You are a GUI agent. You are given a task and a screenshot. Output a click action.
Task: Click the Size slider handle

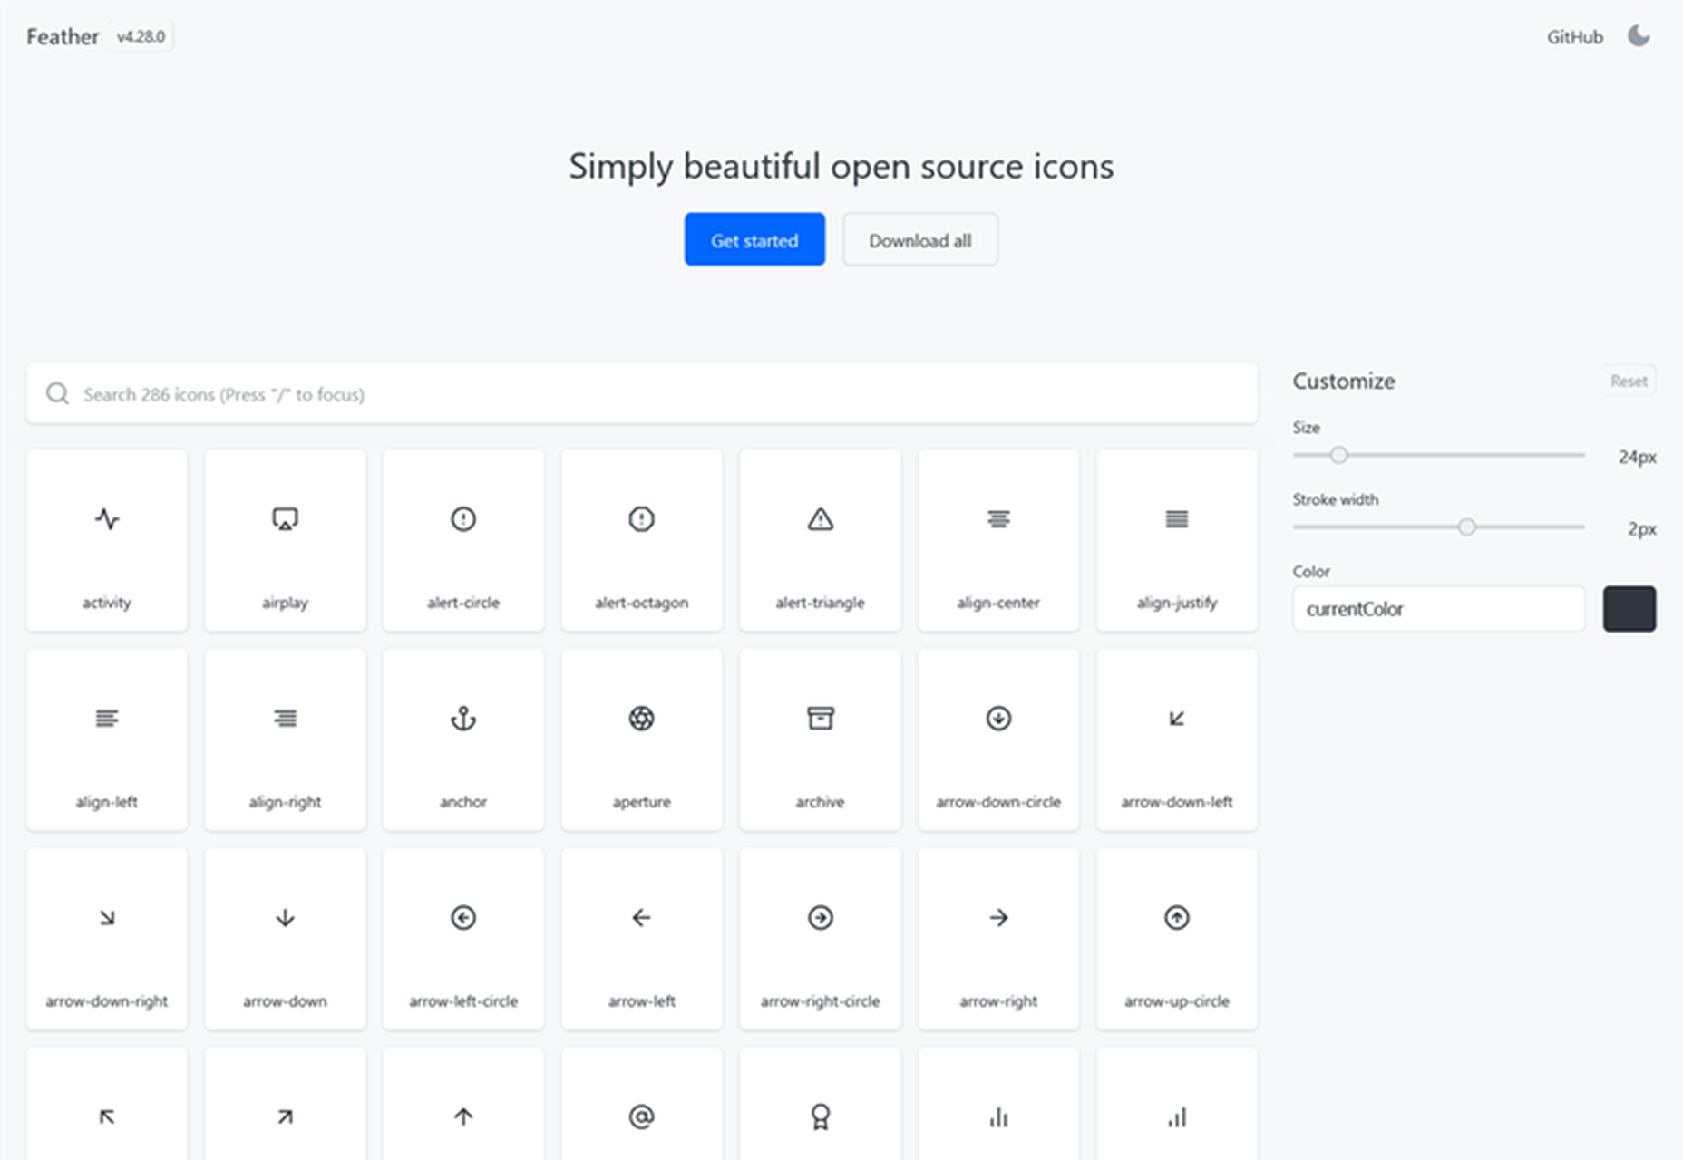pos(1338,455)
